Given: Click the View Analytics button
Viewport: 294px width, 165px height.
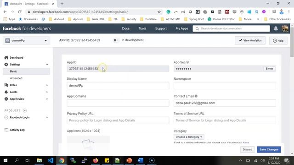Looking at the screenshot, I should tap(250, 40).
